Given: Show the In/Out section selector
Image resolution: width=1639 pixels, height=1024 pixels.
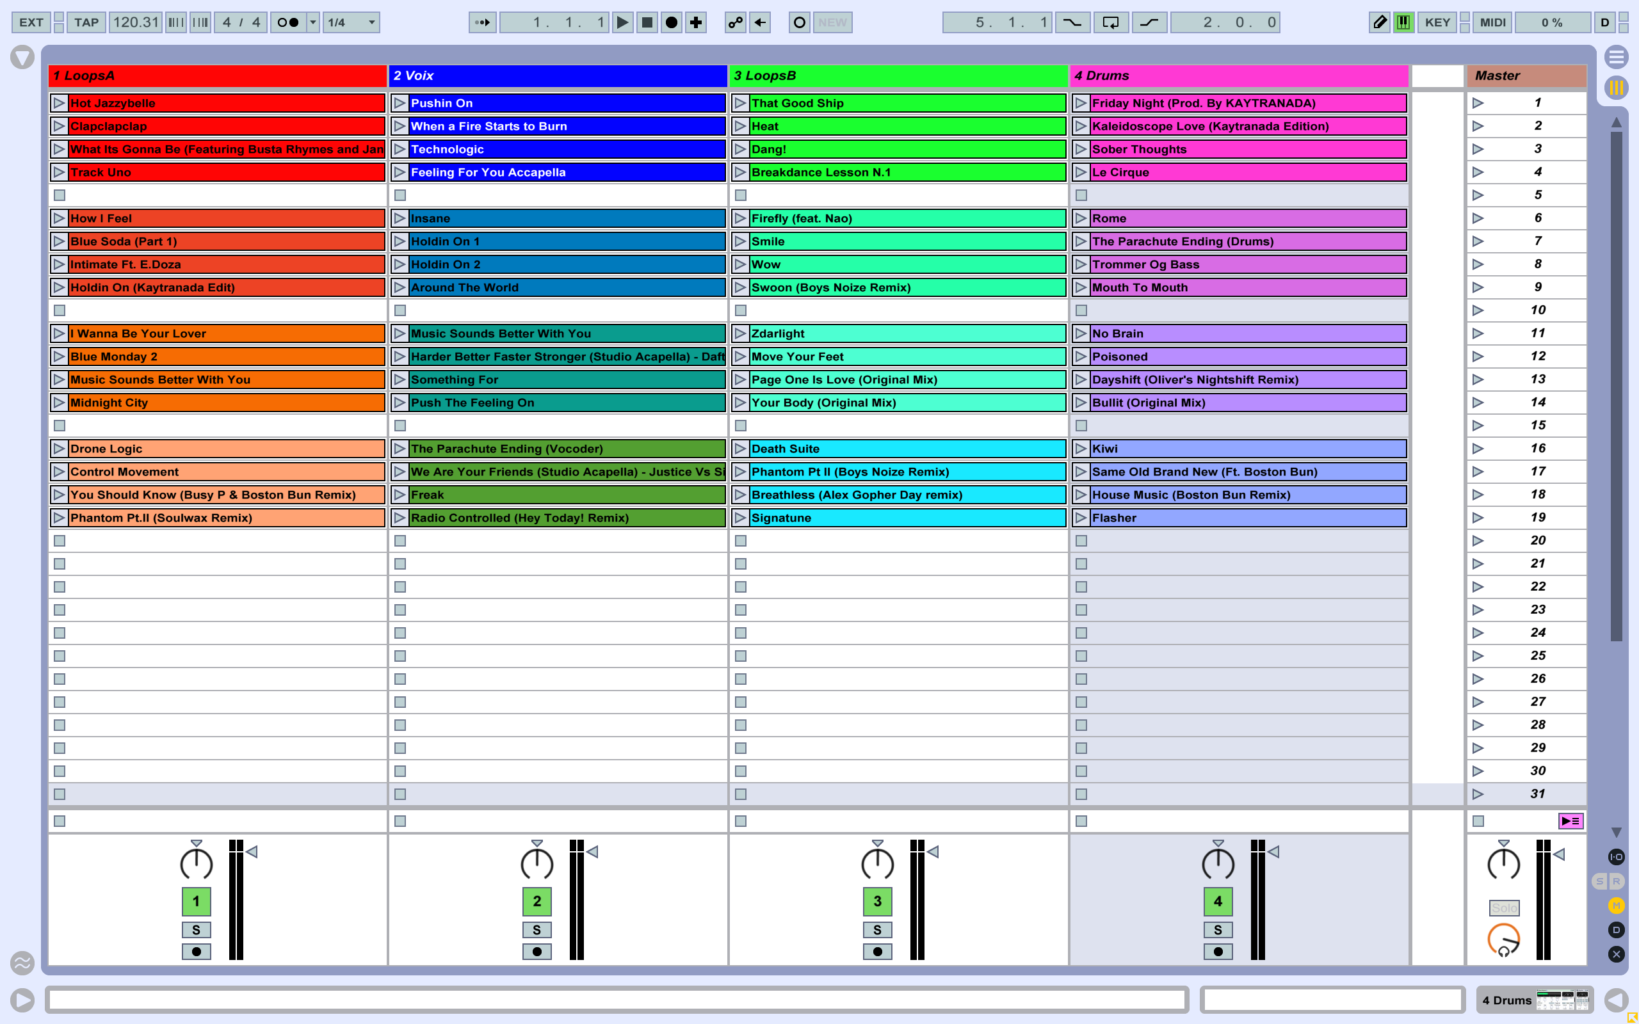Looking at the screenshot, I should point(1616,857).
